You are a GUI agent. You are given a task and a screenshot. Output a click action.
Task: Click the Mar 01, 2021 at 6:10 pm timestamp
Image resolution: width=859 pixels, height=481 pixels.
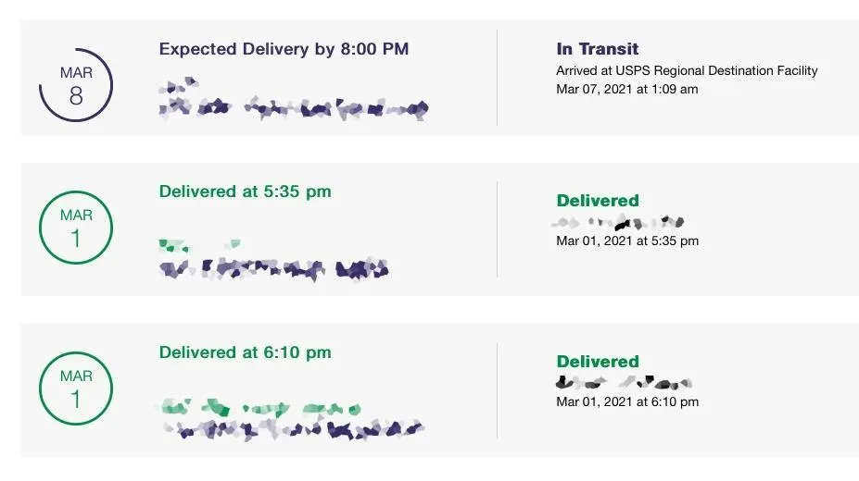click(627, 401)
